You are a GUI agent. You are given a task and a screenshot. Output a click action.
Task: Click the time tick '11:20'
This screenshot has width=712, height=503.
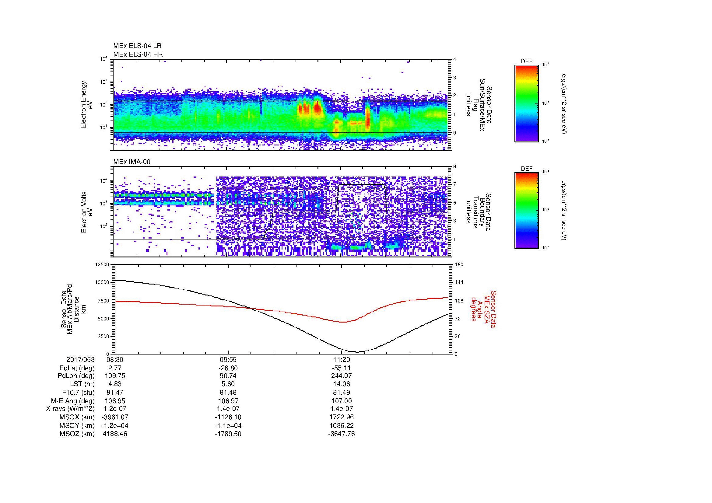pyautogui.click(x=341, y=359)
